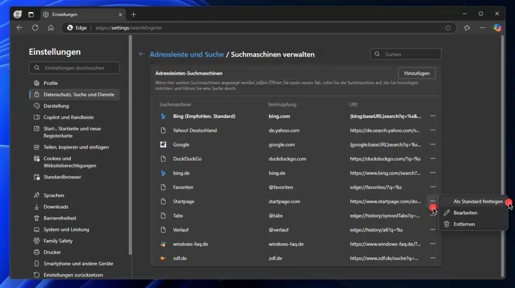
Task: Open more options for Favoriten row
Action: (x=433, y=187)
